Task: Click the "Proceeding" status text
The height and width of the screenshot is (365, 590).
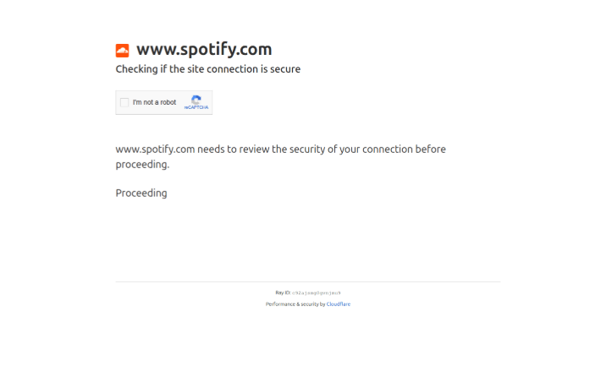Action: point(141,193)
